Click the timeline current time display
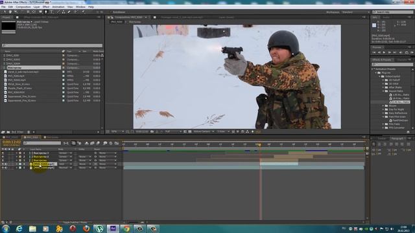Screen dimensions: 415x233 [12, 142]
